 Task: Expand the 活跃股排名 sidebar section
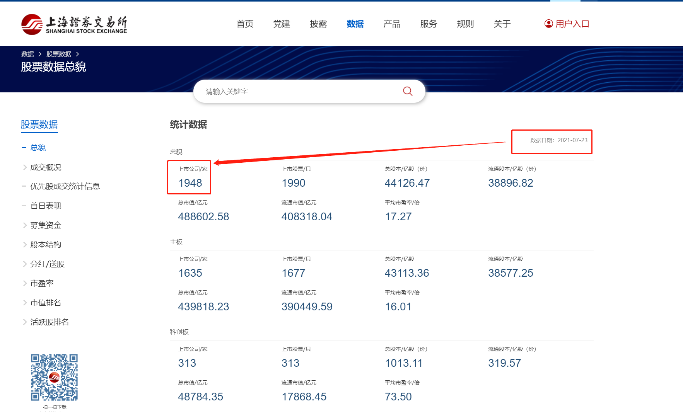coord(49,322)
